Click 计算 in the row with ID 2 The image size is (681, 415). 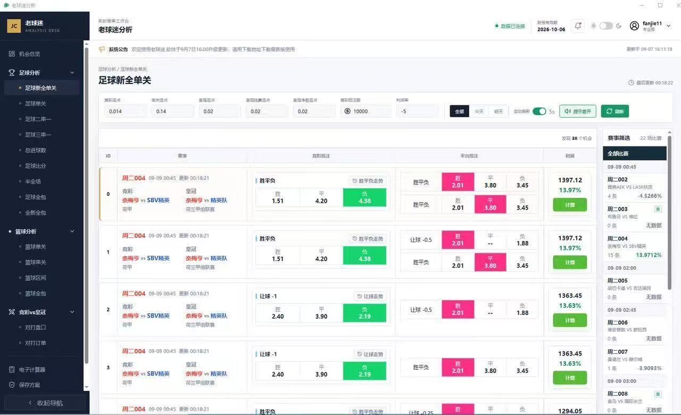pyautogui.click(x=570, y=320)
